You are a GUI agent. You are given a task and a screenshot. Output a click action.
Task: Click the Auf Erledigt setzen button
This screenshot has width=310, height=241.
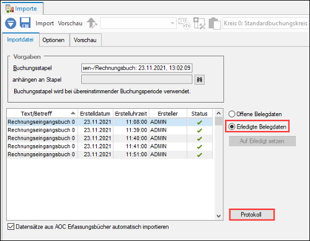262,141
